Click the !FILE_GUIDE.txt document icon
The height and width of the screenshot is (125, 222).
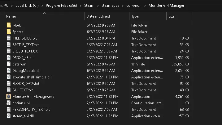(9, 38)
